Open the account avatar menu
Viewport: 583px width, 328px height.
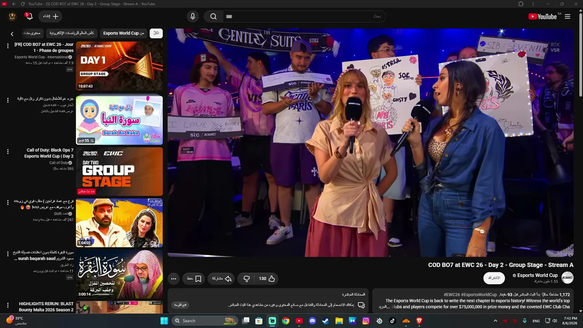[12, 16]
